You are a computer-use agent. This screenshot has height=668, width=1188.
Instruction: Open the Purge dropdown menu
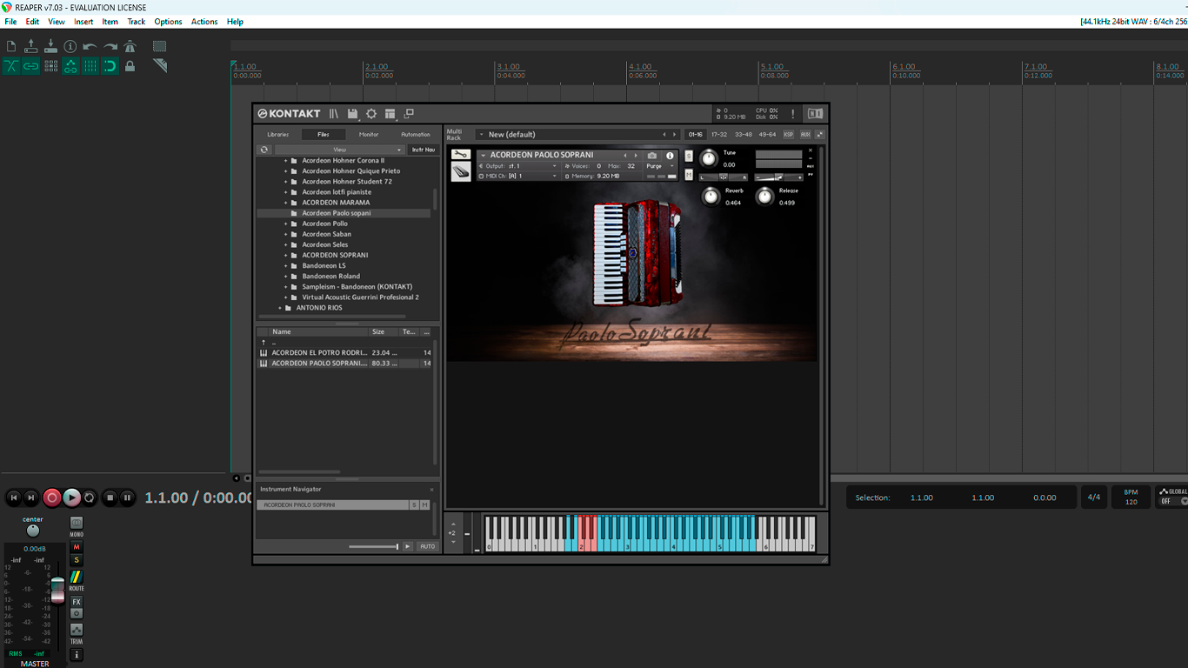(659, 166)
